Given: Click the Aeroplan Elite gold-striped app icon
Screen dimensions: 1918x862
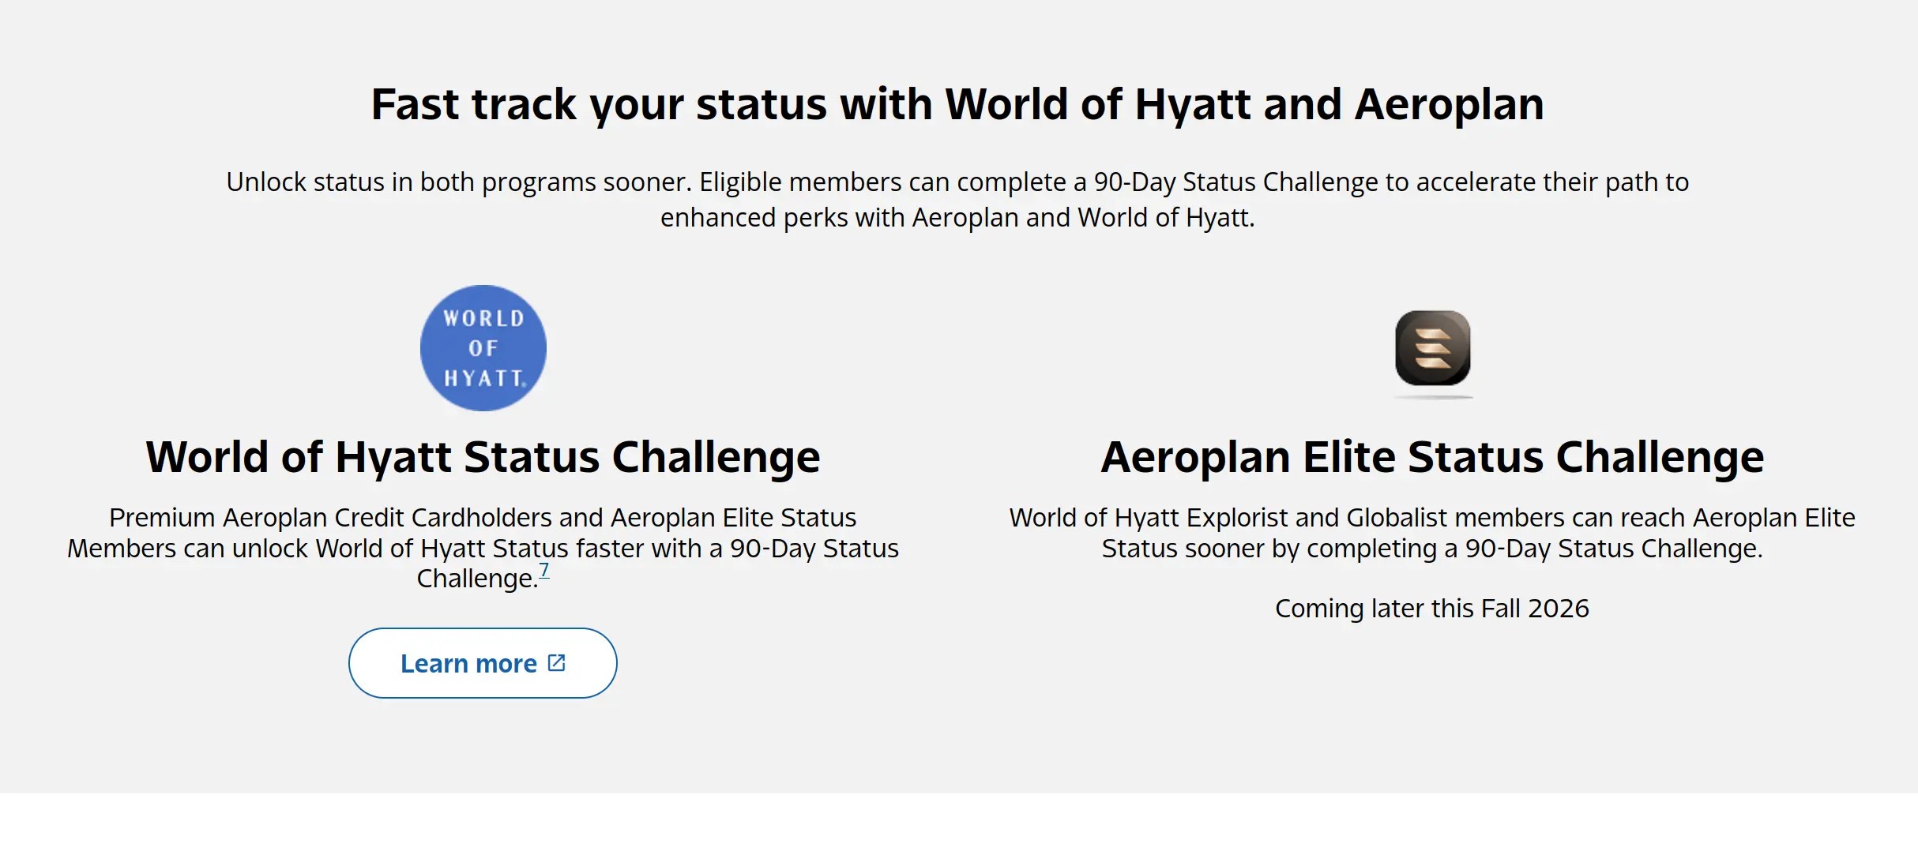Looking at the screenshot, I should [1432, 348].
